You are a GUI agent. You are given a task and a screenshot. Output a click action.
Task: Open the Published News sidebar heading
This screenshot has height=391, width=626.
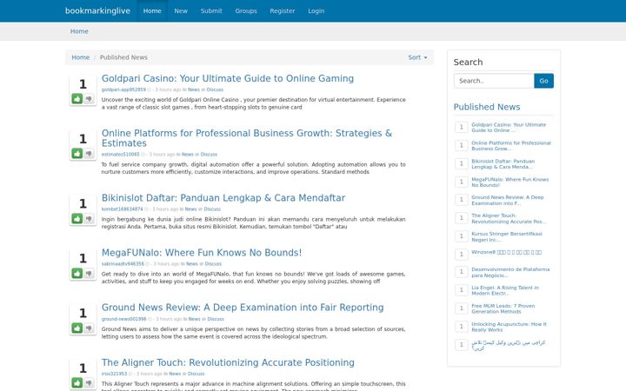click(487, 107)
